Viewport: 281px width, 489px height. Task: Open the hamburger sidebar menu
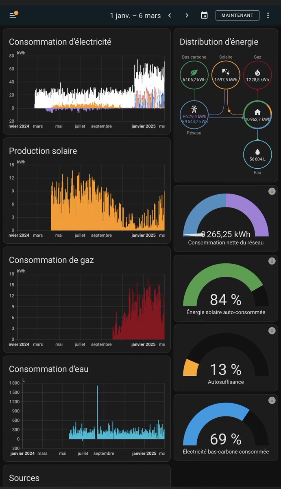point(13,15)
